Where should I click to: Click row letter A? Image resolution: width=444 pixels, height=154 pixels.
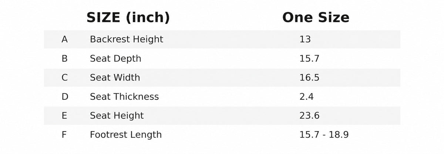click(65, 39)
